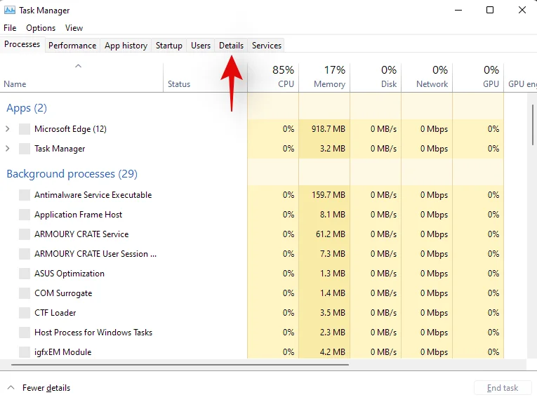Viewport: 537px width, 402px height.
Task: Select the ASUS Optimization row
Action: pyautogui.click(x=252, y=274)
